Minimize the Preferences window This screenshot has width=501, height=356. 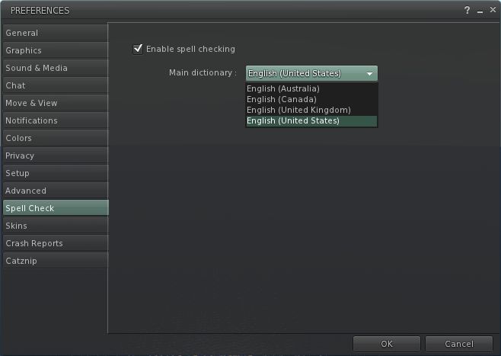pos(478,11)
